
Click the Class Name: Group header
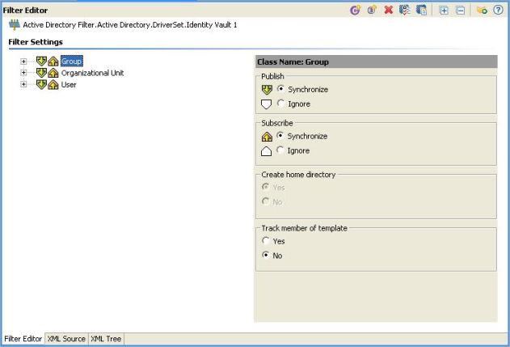pos(377,61)
